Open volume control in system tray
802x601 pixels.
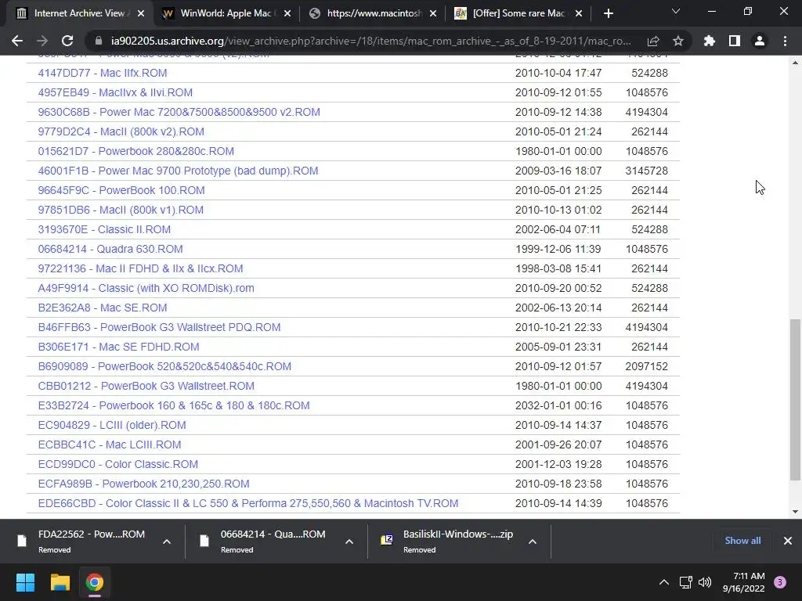tap(705, 582)
